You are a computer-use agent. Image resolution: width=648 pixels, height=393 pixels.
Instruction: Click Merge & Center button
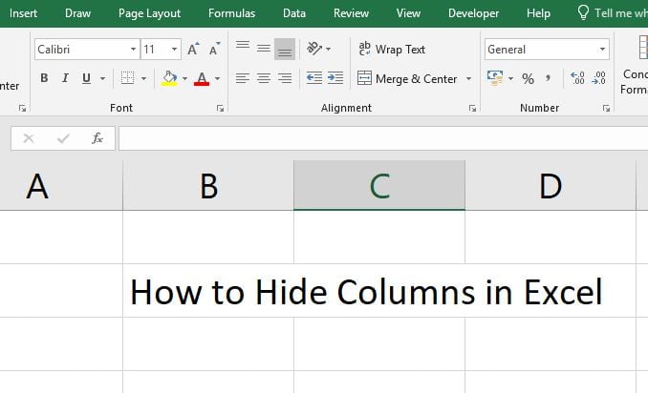[407, 78]
